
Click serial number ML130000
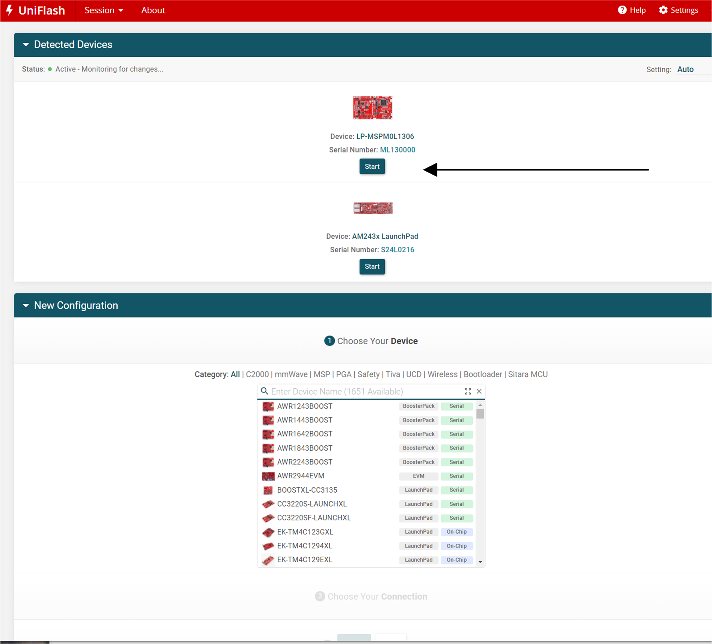pos(398,150)
